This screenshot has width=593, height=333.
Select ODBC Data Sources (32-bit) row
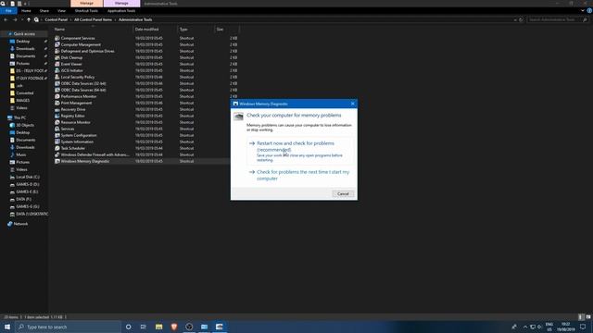pos(146,83)
